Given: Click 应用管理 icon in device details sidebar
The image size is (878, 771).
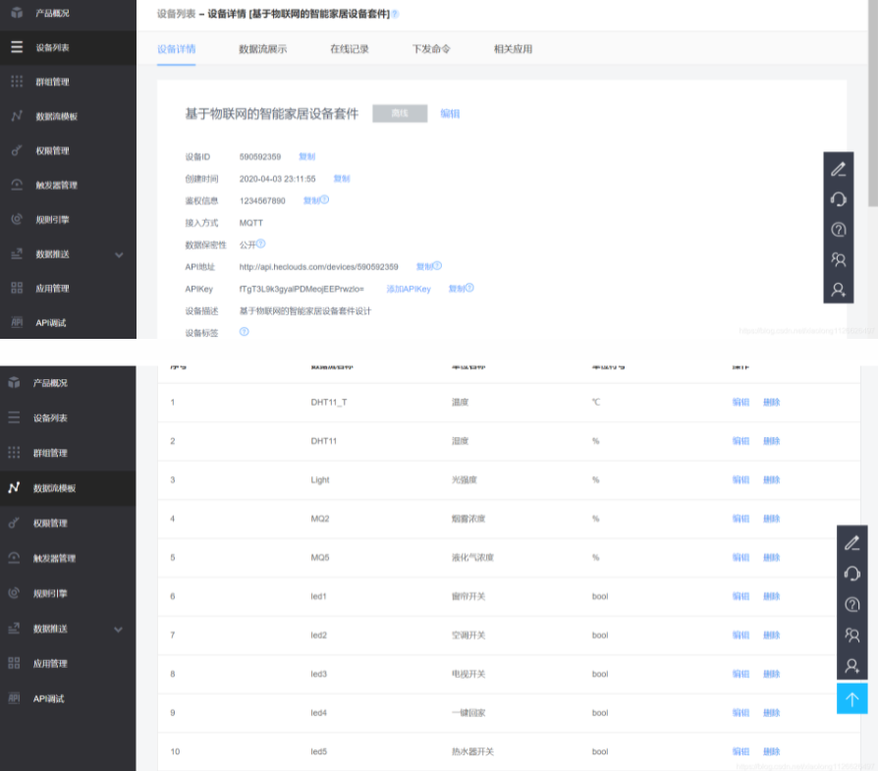Looking at the screenshot, I should [x=17, y=288].
